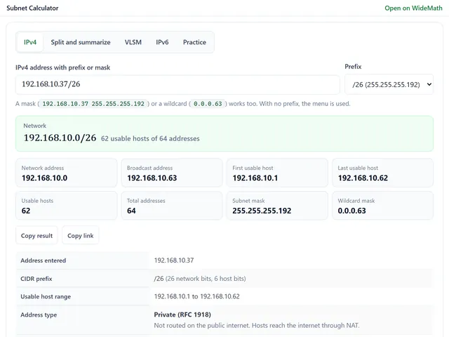Expand the Prefix dropdown showing /26
The height and width of the screenshot is (337, 449).
389,84
